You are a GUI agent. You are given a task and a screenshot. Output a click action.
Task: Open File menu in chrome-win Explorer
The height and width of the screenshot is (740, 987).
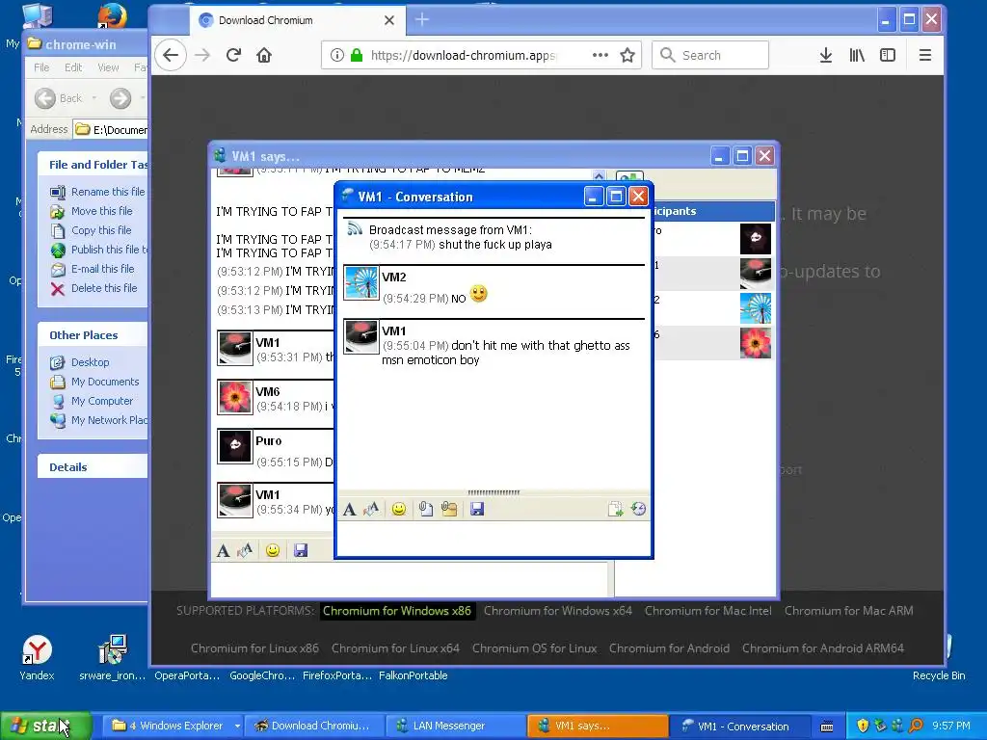click(41, 67)
